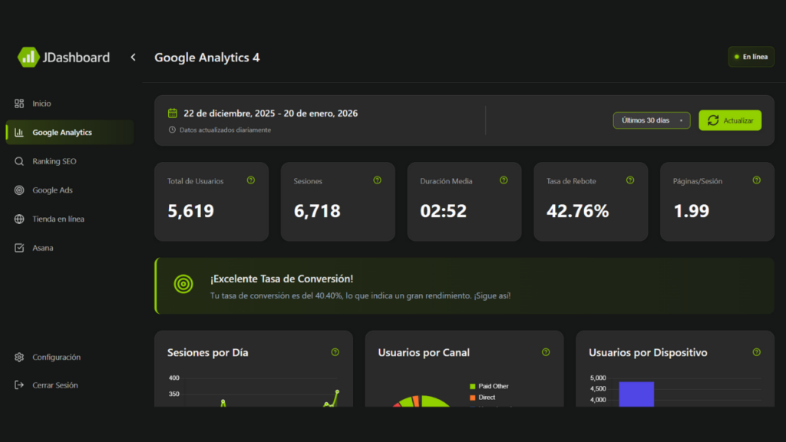Click help icon on Tasa de Rebote card
Image resolution: width=786 pixels, height=442 pixels.
pyautogui.click(x=630, y=180)
